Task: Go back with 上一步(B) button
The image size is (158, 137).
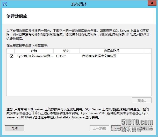Action: (x=99, y=128)
